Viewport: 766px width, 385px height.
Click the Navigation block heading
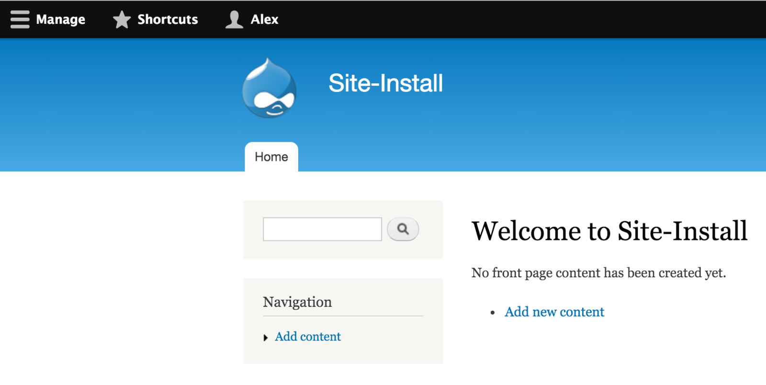(x=297, y=302)
